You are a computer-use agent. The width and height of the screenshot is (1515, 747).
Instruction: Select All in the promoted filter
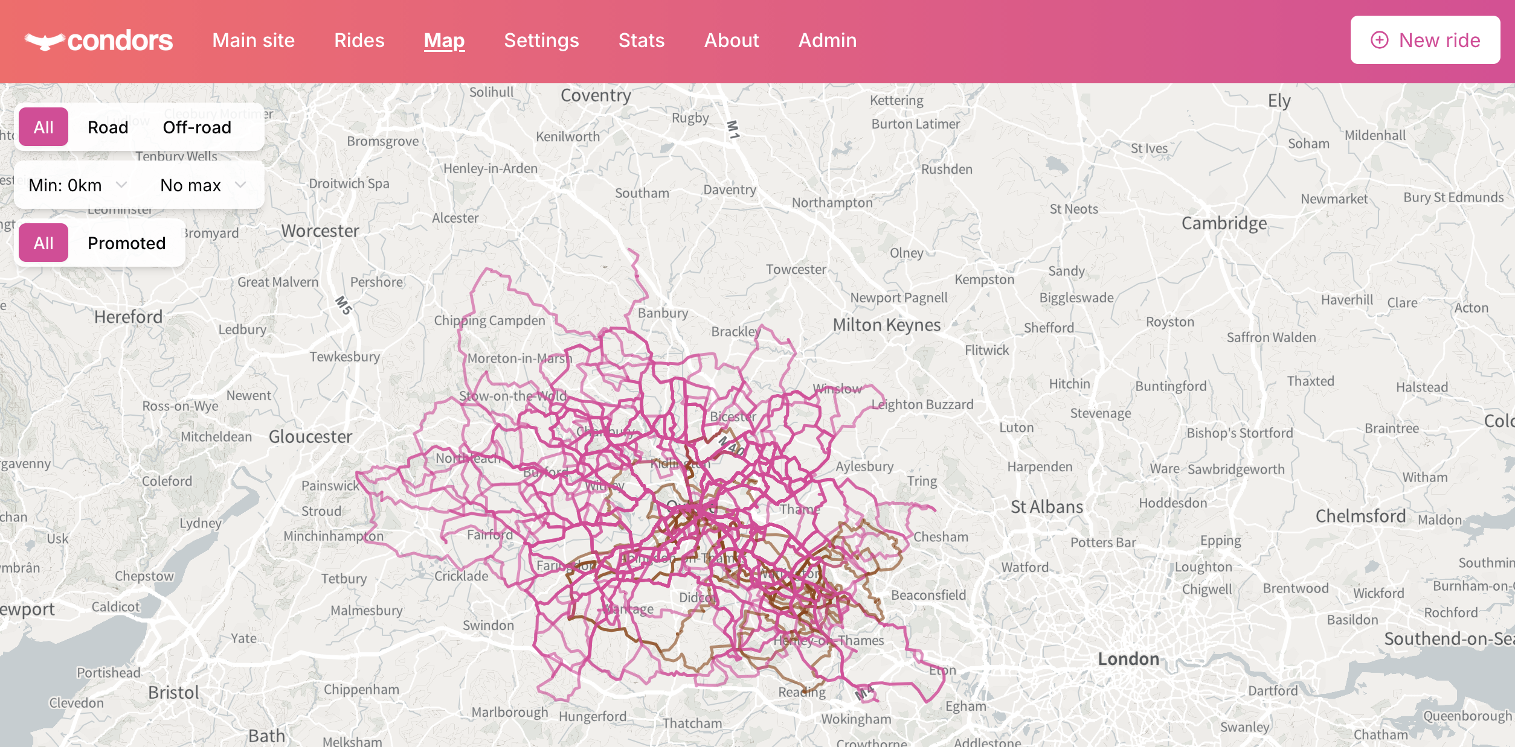pyautogui.click(x=43, y=243)
